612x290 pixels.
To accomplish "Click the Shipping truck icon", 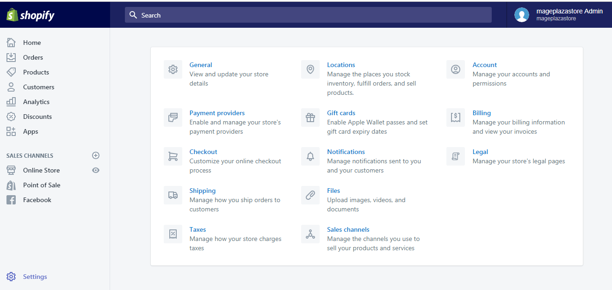I will (173, 195).
